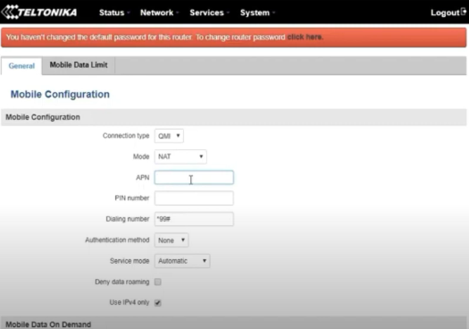
Task: Open the Network menu
Action: coord(156,13)
